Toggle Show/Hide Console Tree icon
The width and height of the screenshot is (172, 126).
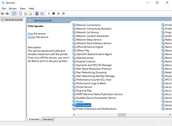[14, 13]
